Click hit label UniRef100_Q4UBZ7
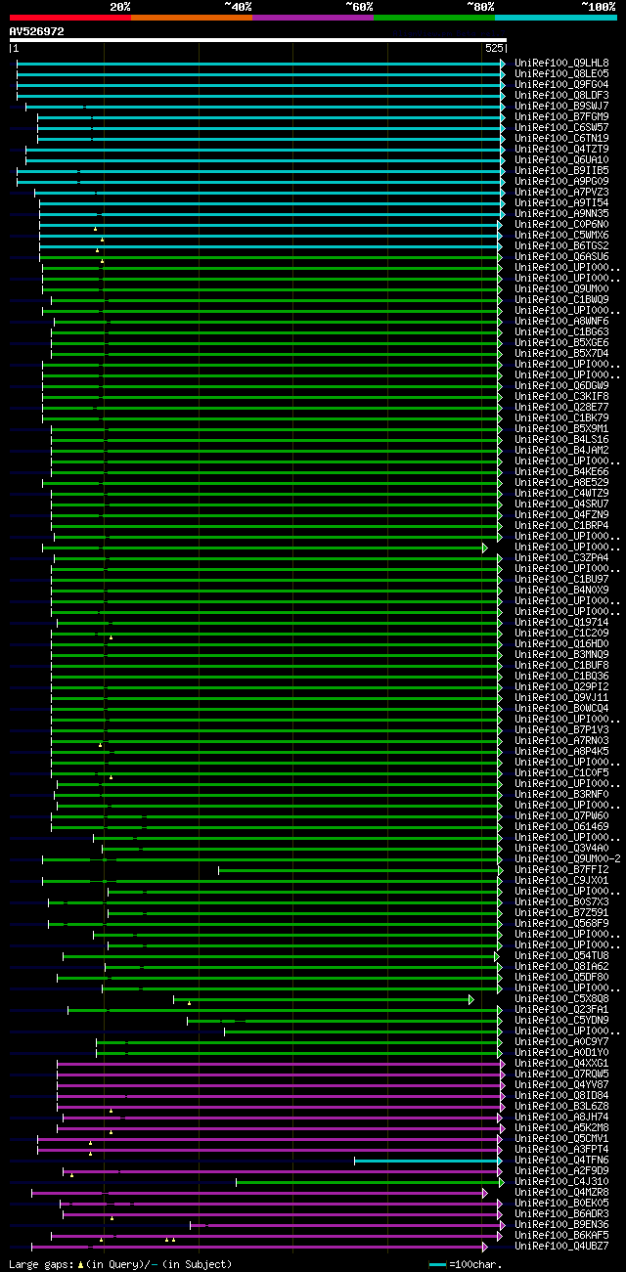 [561, 1247]
